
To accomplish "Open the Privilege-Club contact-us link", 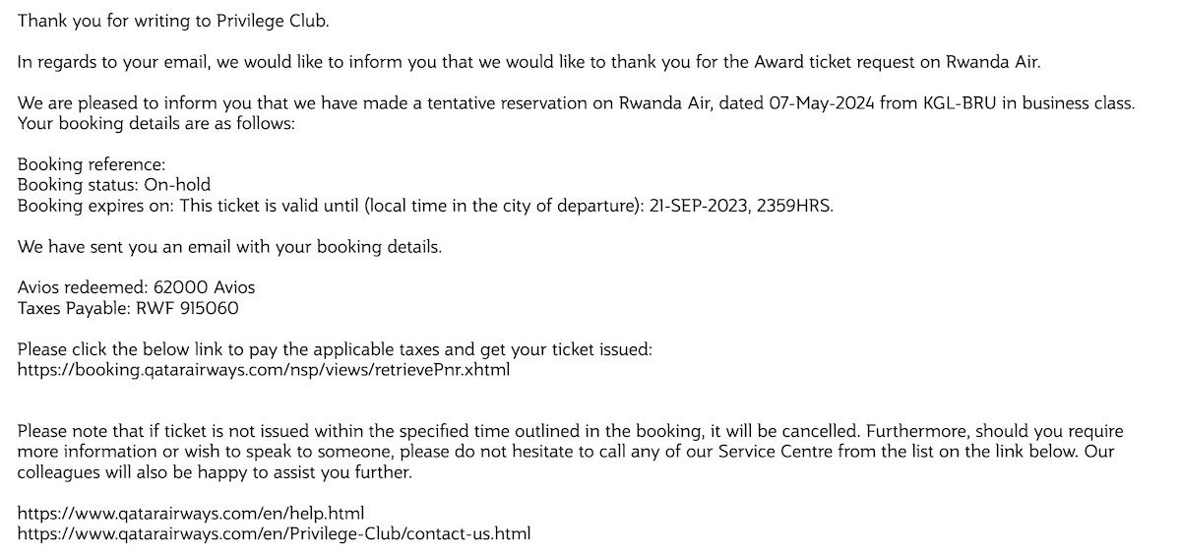I will click(275, 533).
